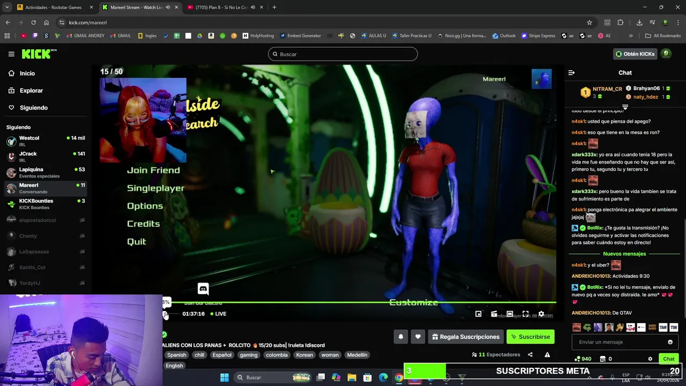Open the user profile avatar menu
The height and width of the screenshot is (386, 686).
coord(666,54)
